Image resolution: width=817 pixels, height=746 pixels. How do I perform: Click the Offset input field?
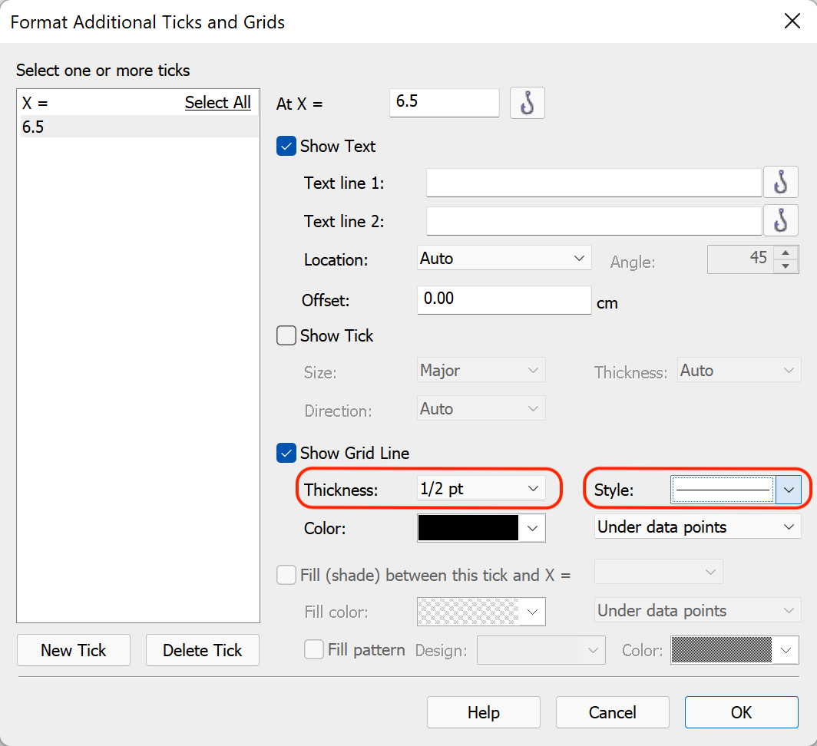(504, 300)
